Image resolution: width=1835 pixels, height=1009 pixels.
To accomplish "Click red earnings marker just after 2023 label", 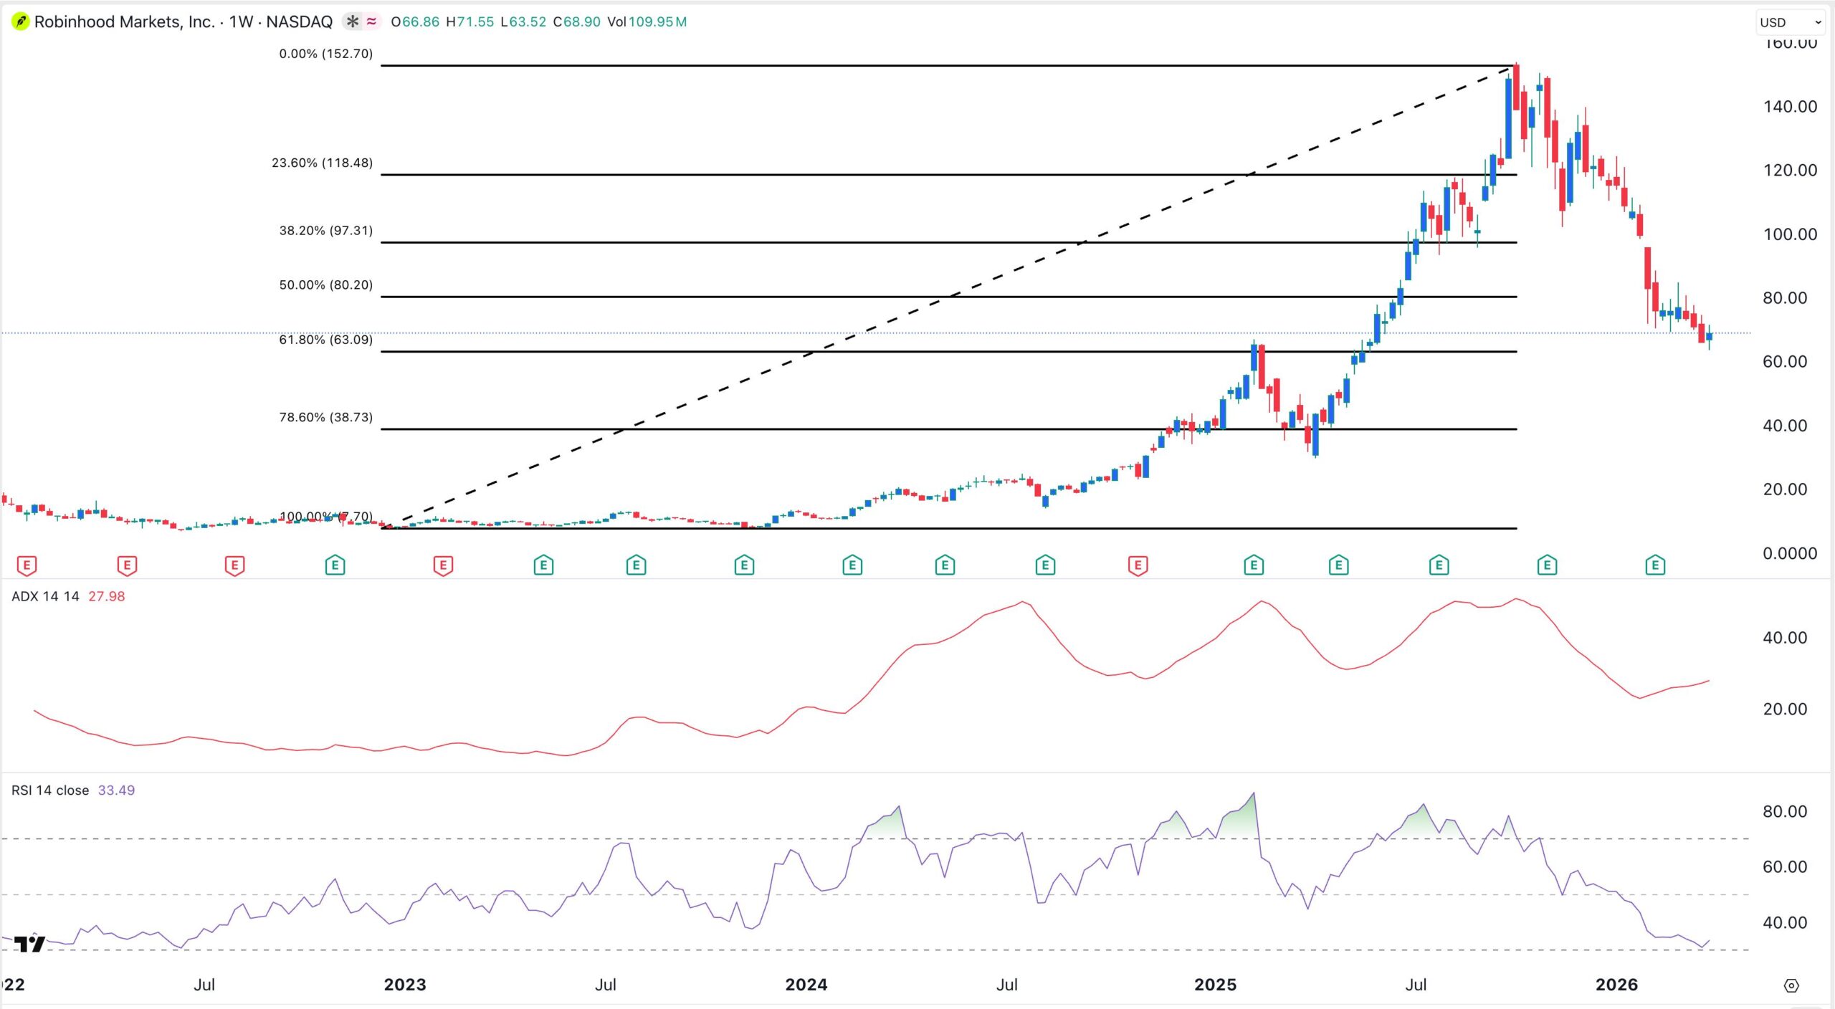I will tap(443, 566).
